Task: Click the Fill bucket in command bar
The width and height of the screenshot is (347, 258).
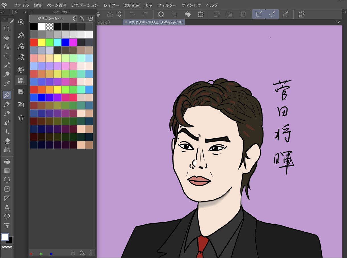Action: 187,14
